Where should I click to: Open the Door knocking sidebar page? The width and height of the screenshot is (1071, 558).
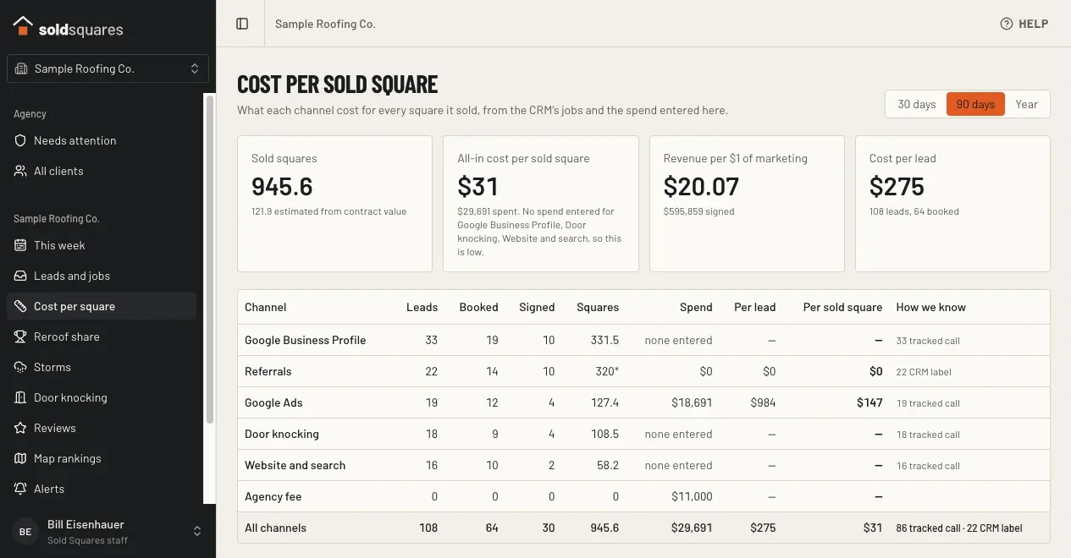[102, 397]
